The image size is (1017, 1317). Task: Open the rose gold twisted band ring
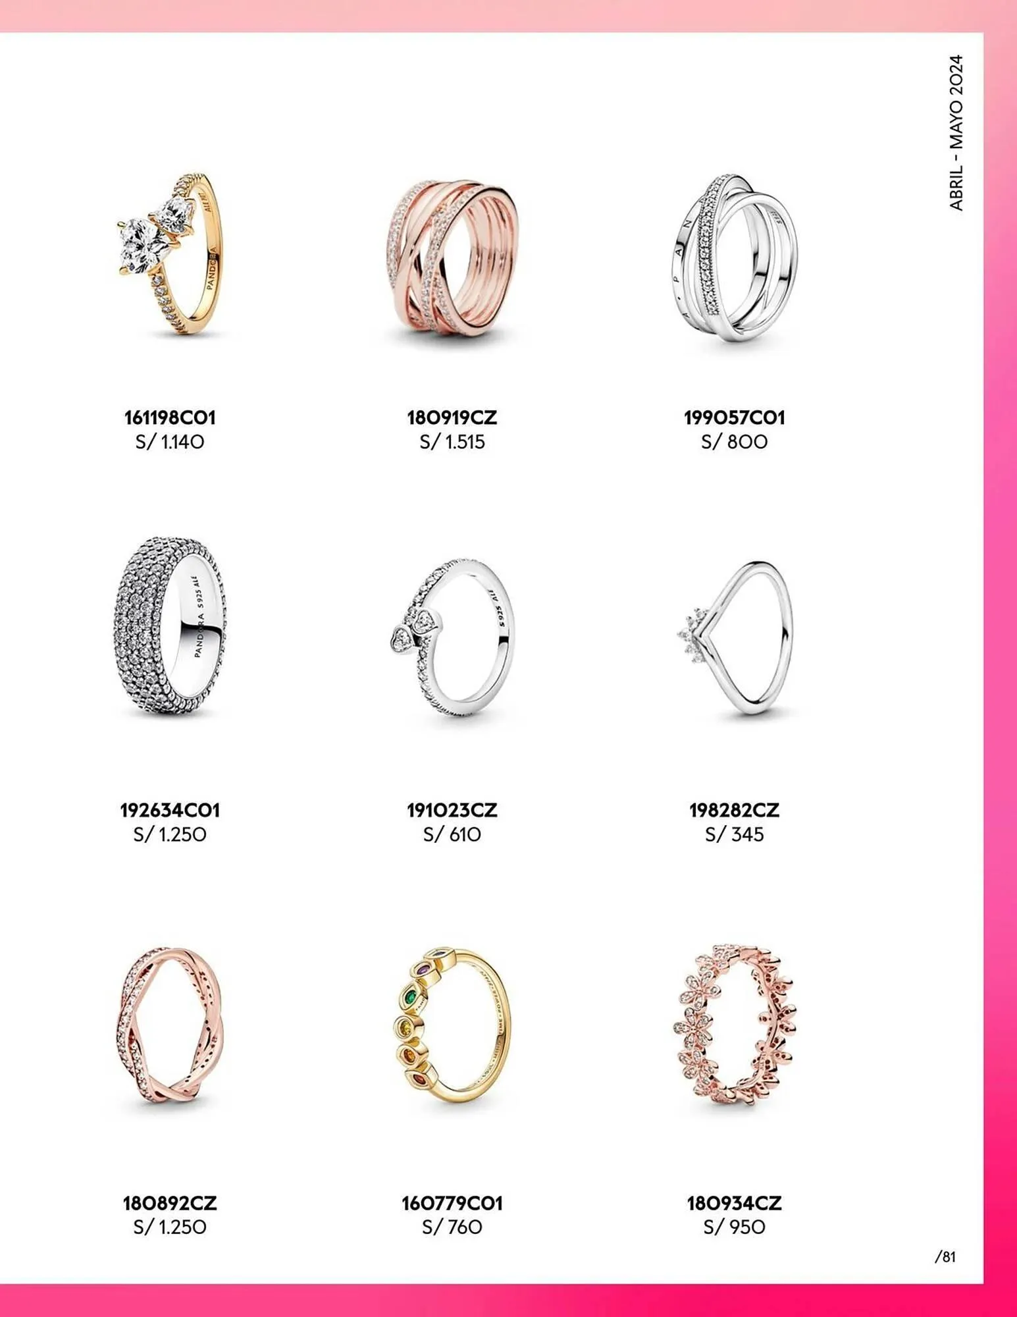(x=170, y=1031)
